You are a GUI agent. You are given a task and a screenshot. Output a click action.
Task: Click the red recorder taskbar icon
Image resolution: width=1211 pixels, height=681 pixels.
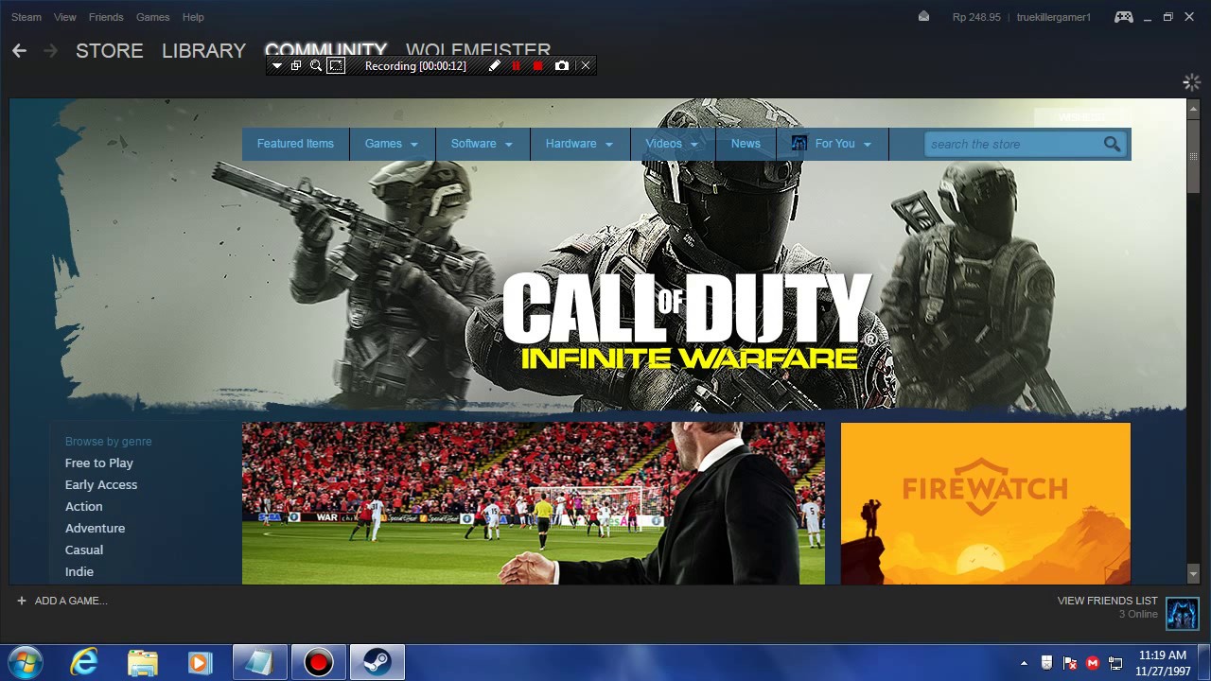[x=318, y=662]
